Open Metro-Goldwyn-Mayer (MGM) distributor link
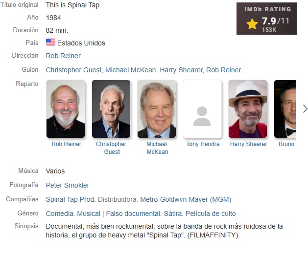The height and width of the screenshot is (256, 308). (x=186, y=199)
